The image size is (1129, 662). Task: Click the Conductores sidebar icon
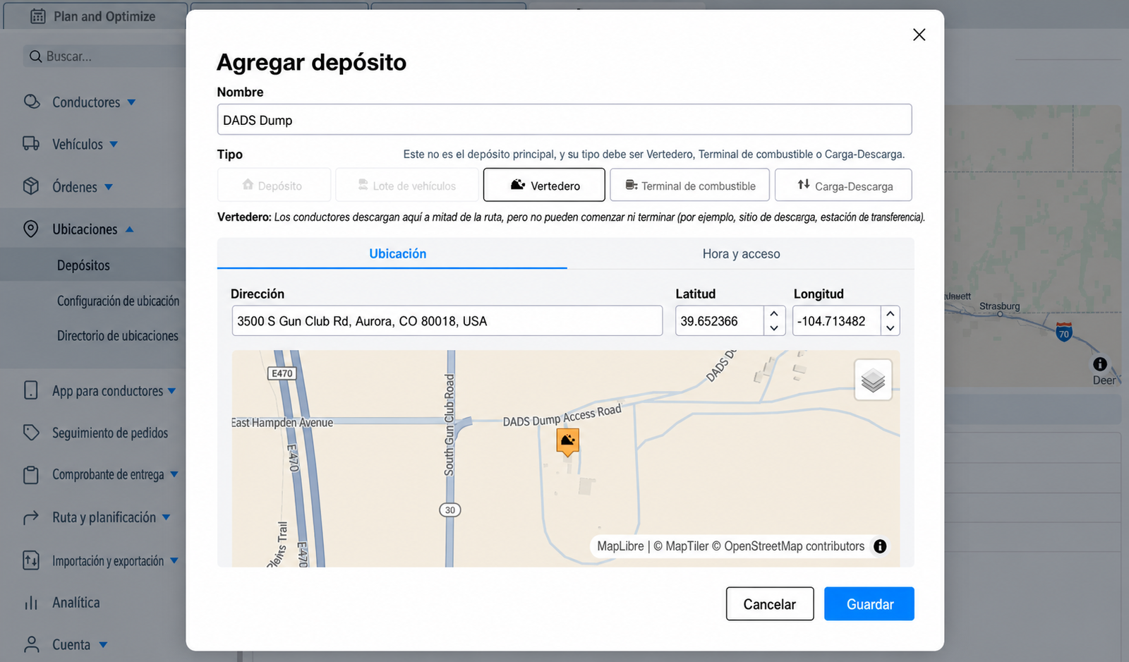(31, 102)
